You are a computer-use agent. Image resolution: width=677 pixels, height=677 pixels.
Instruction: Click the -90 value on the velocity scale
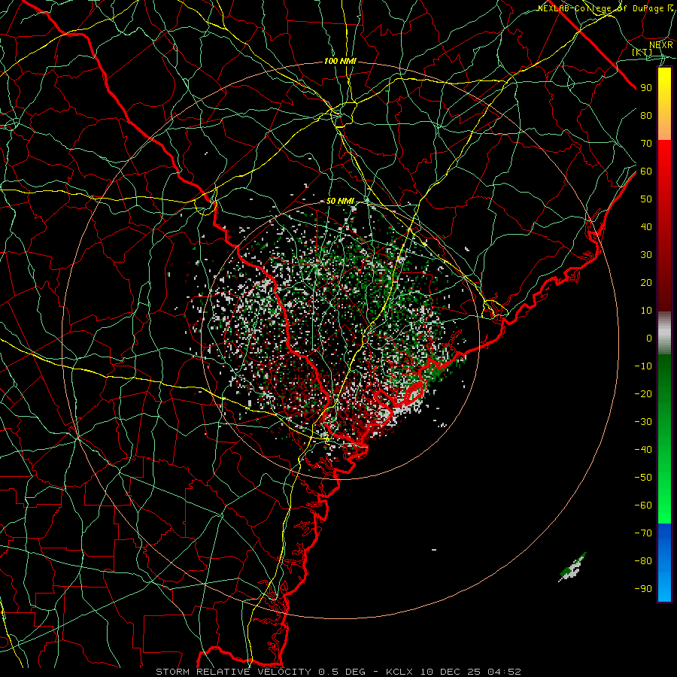(x=643, y=589)
